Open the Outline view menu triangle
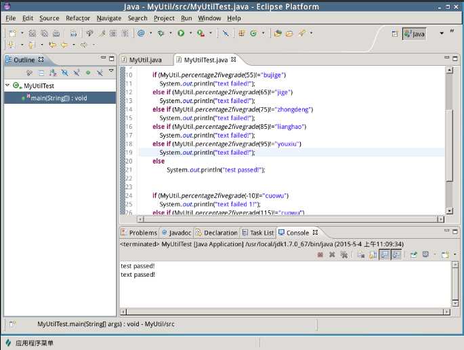The width and height of the screenshot is (464, 350). click(x=111, y=71)
